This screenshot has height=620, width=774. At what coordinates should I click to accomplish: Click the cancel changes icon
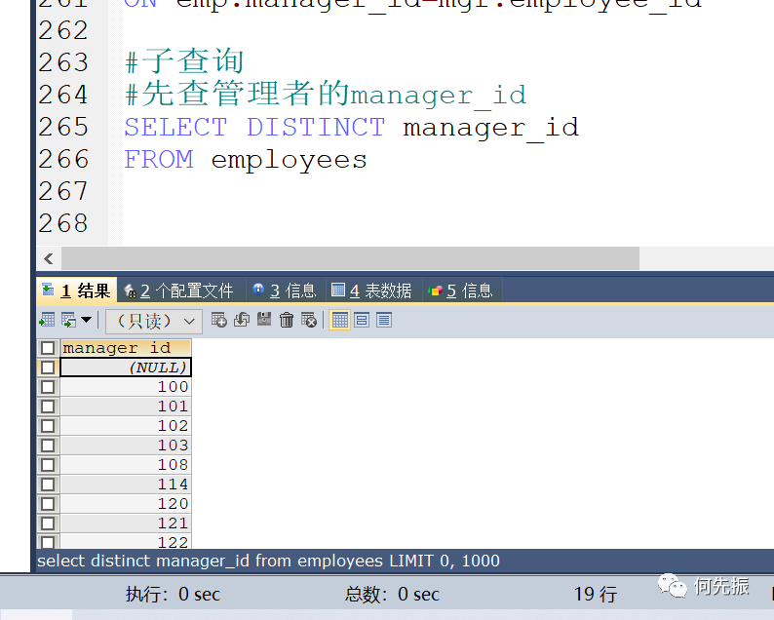(309, 320)
